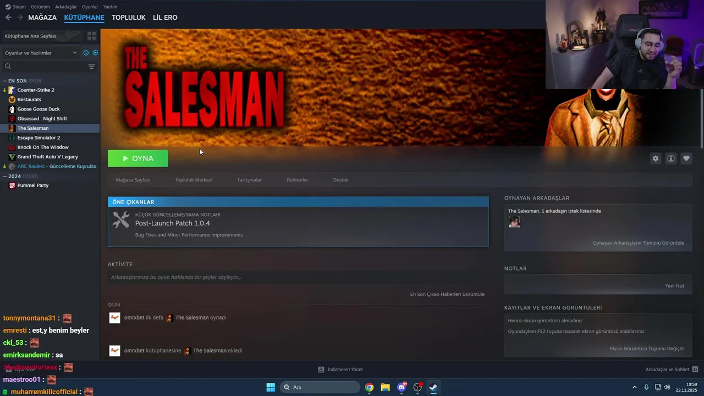Open the Steam menu
Viewport: 704px width, 396px height.
(15, 7)
